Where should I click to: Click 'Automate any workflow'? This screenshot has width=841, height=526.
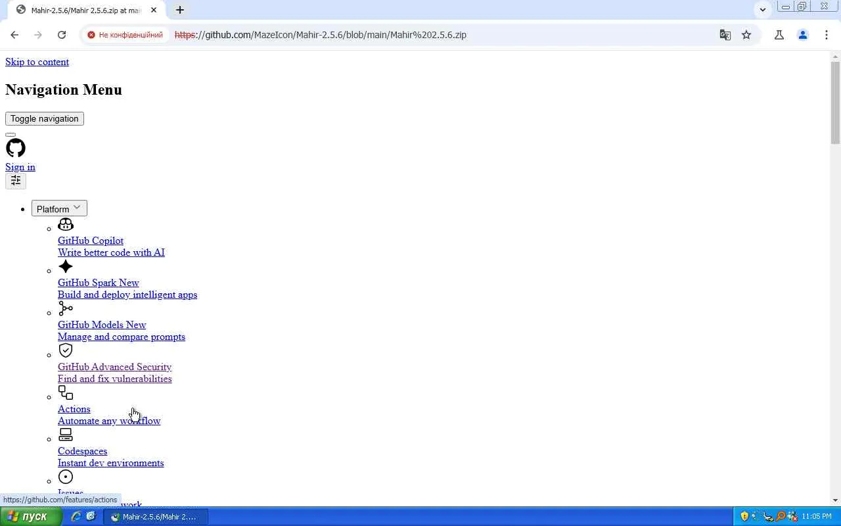(x=109, y=421)
